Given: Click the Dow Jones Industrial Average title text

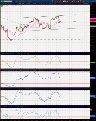Looking at the screenshot, I should click(x=23, y=2).
